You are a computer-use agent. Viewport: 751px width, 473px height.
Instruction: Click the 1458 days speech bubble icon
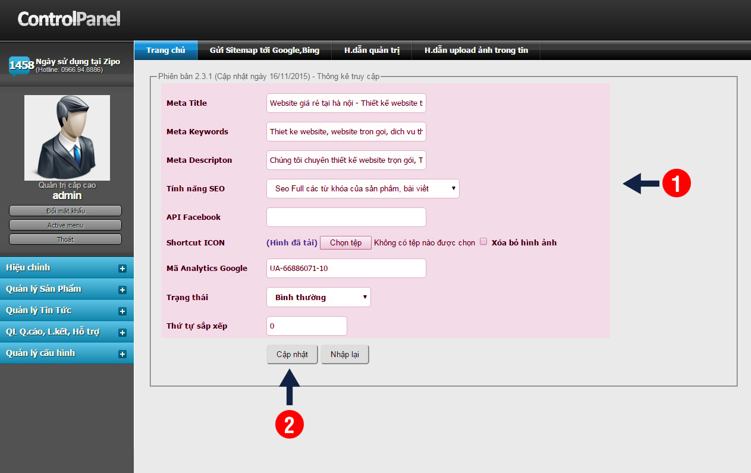pyautogui.click(x=21, y=66)
